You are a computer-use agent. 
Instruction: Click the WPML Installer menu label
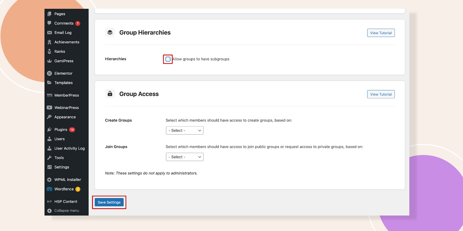coord(68,180)
